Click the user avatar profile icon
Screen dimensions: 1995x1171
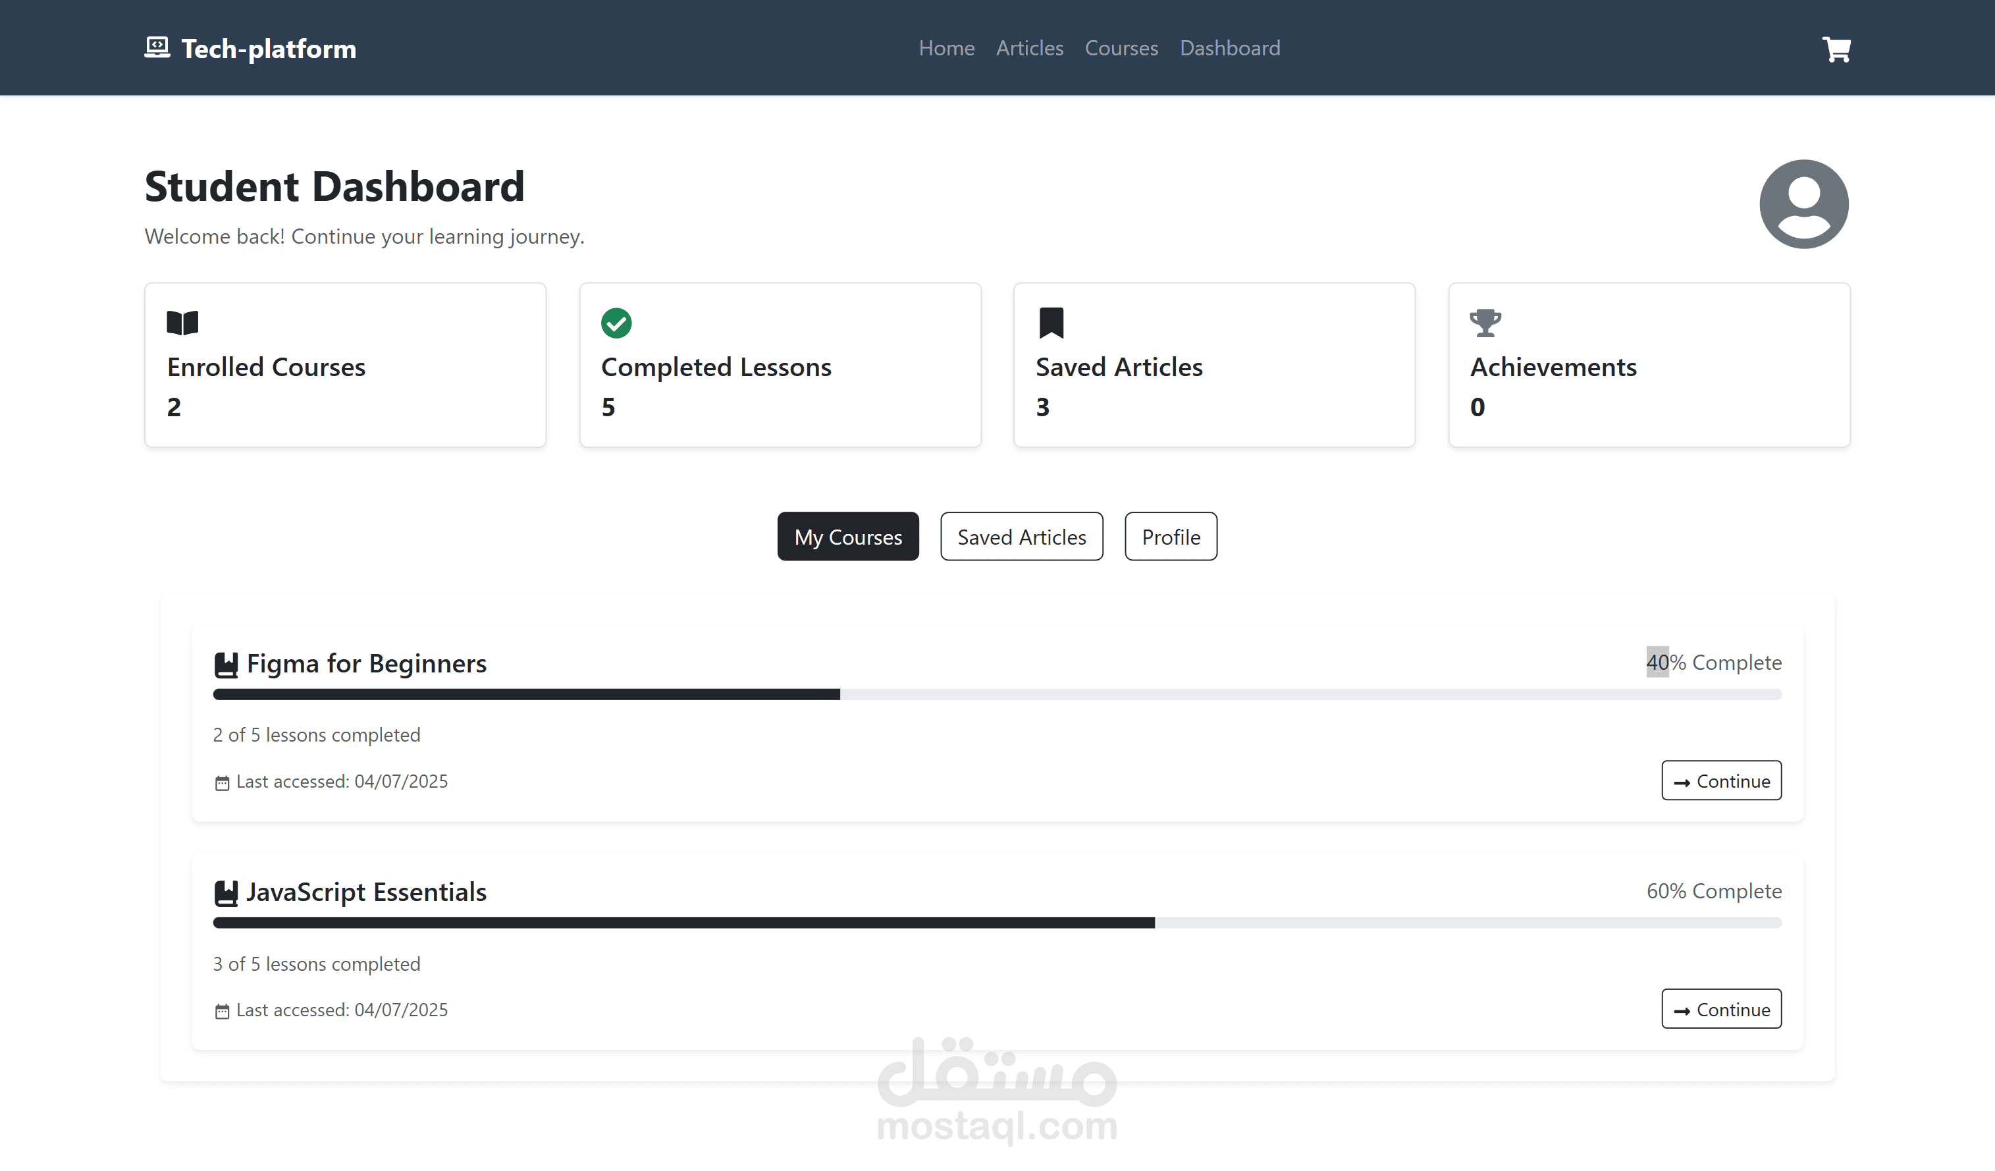[x=1803, y=204]
